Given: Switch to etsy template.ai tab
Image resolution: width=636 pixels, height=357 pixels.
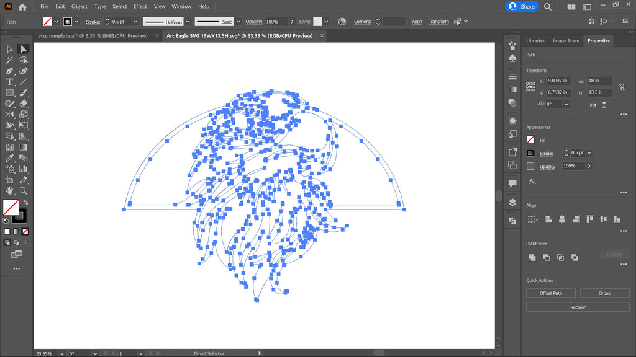Looking at the screenshot, I should (x=93, y=35).
